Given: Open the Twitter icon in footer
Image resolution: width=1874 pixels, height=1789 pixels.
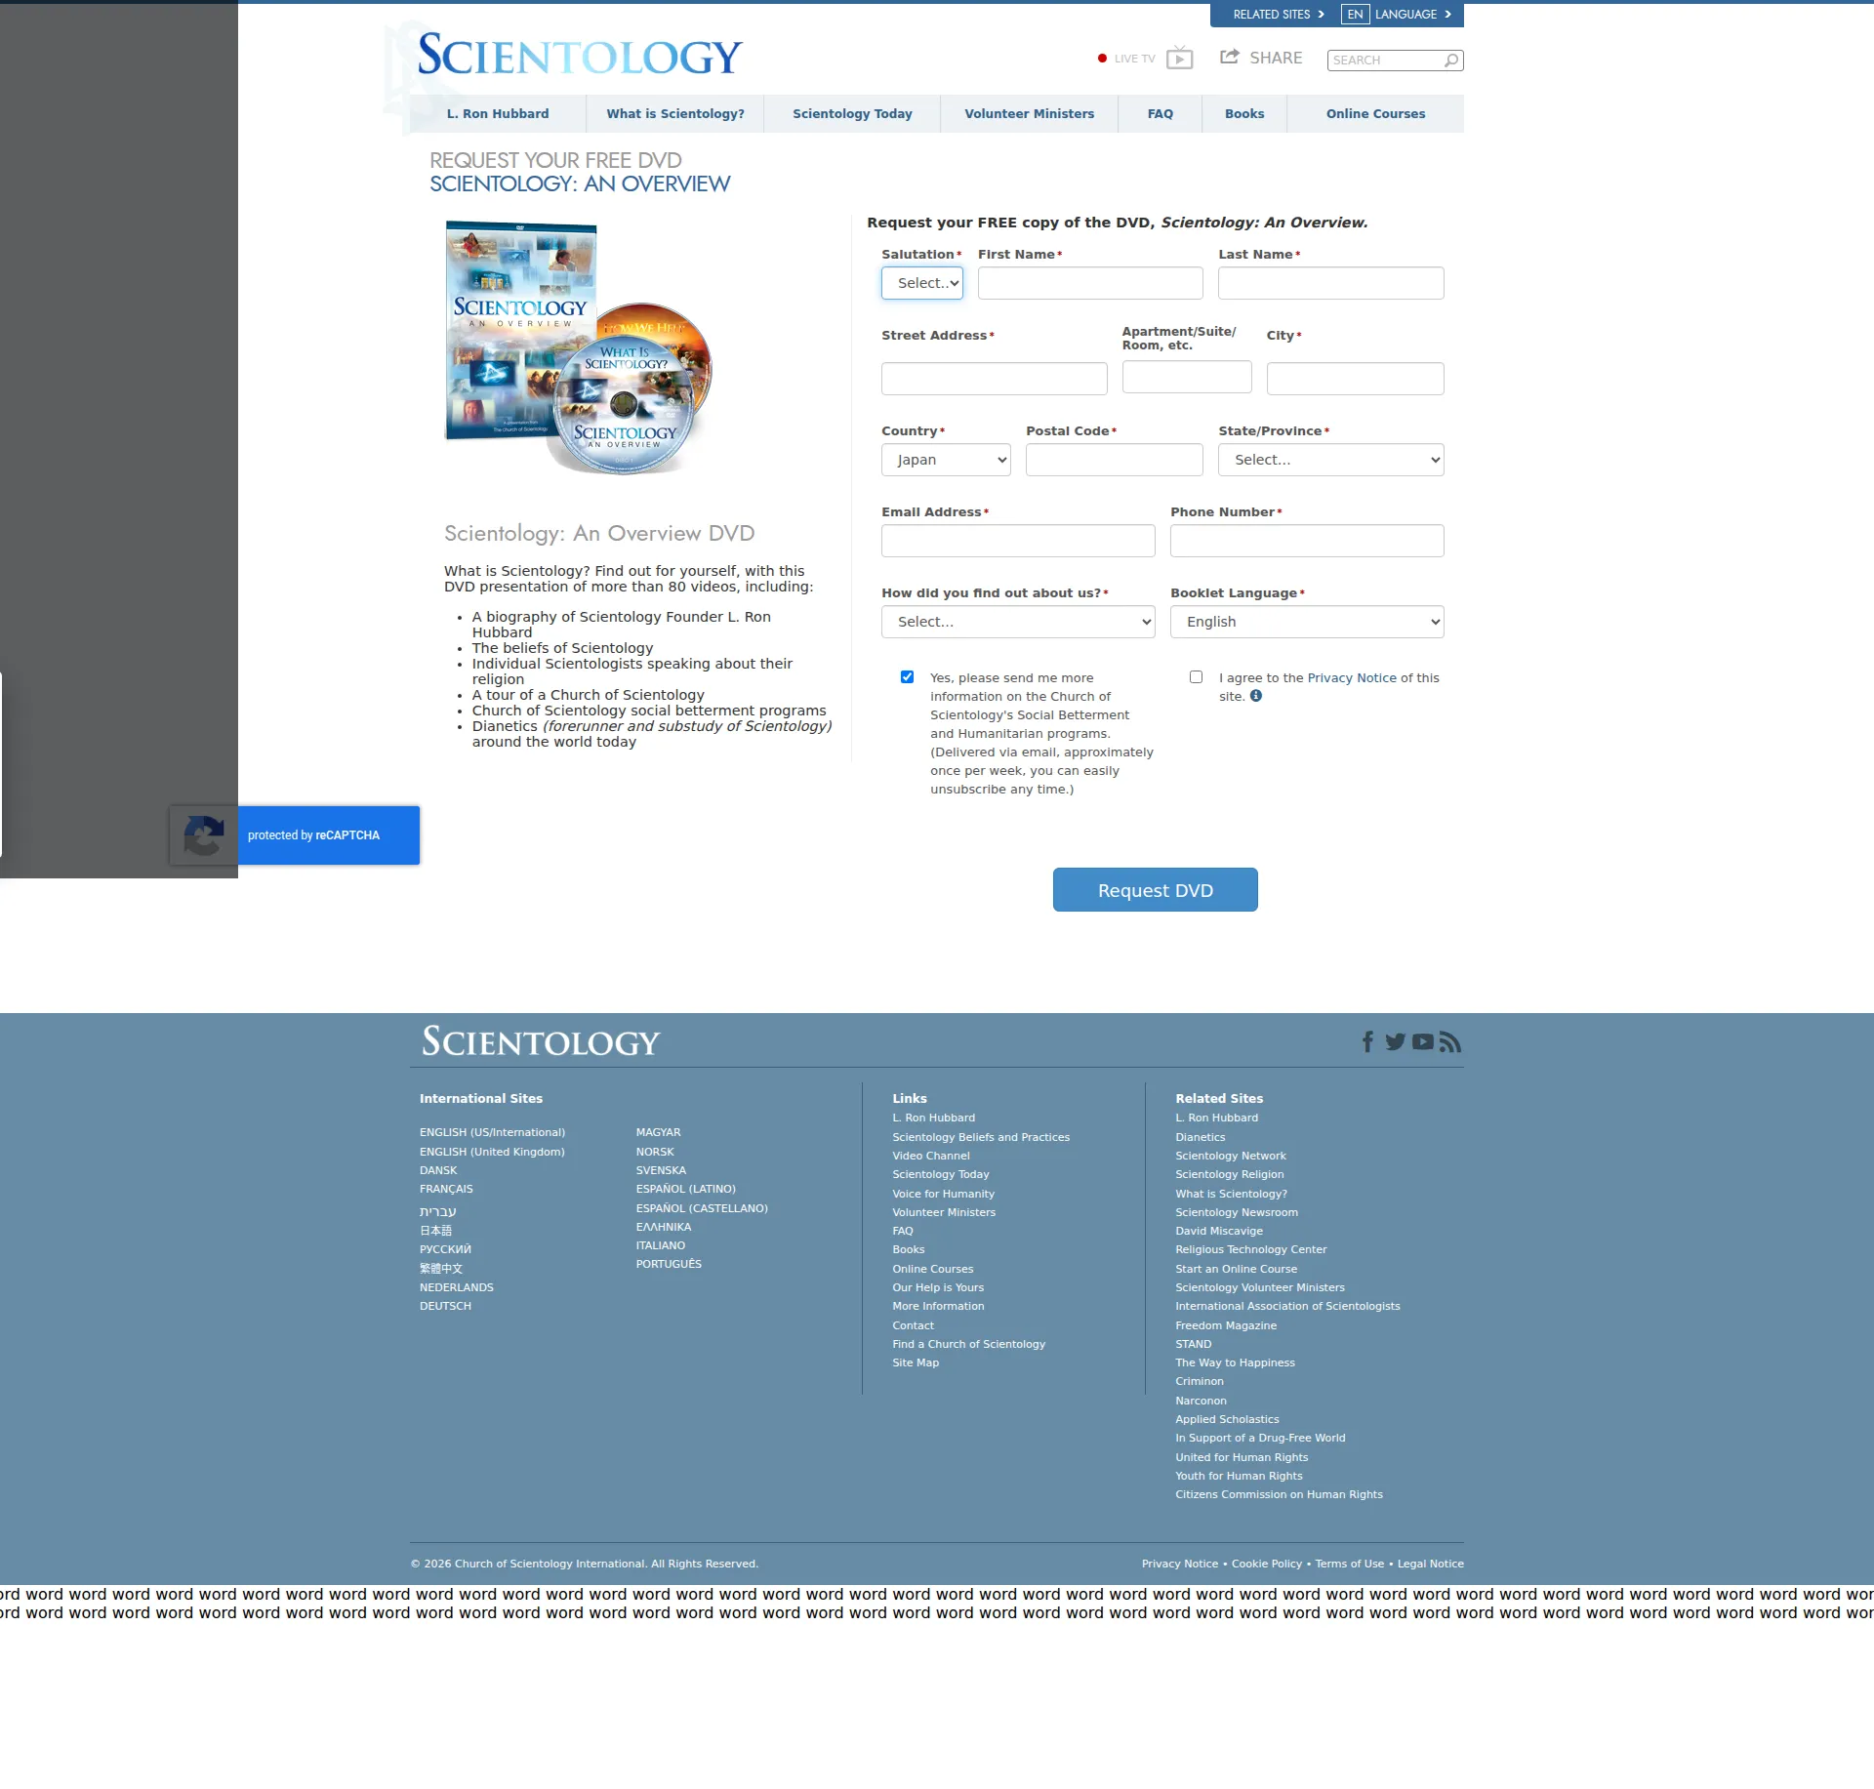Looking at the screenshot, I should click(1395, 1042).
